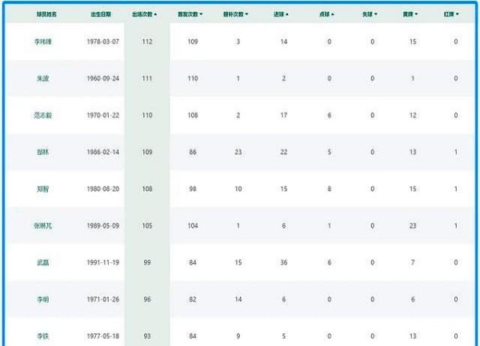Click 武磊's yellow card value 7
Image resolution: width=480 pixels, height=346 pixels.
(x=413, y=263)
